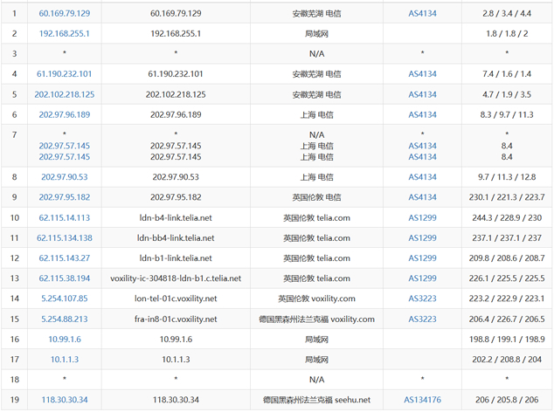Click the AS3223 link in hop 14
The image size is (554, 412).
point(422,299)
